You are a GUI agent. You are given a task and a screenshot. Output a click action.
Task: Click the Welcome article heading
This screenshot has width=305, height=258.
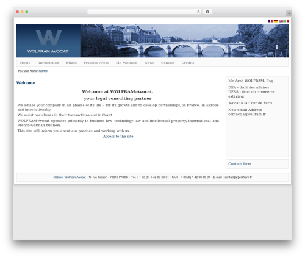26,83
